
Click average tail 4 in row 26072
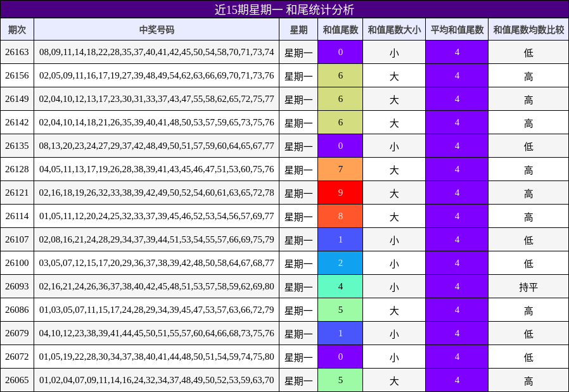(x=457, y=357)
